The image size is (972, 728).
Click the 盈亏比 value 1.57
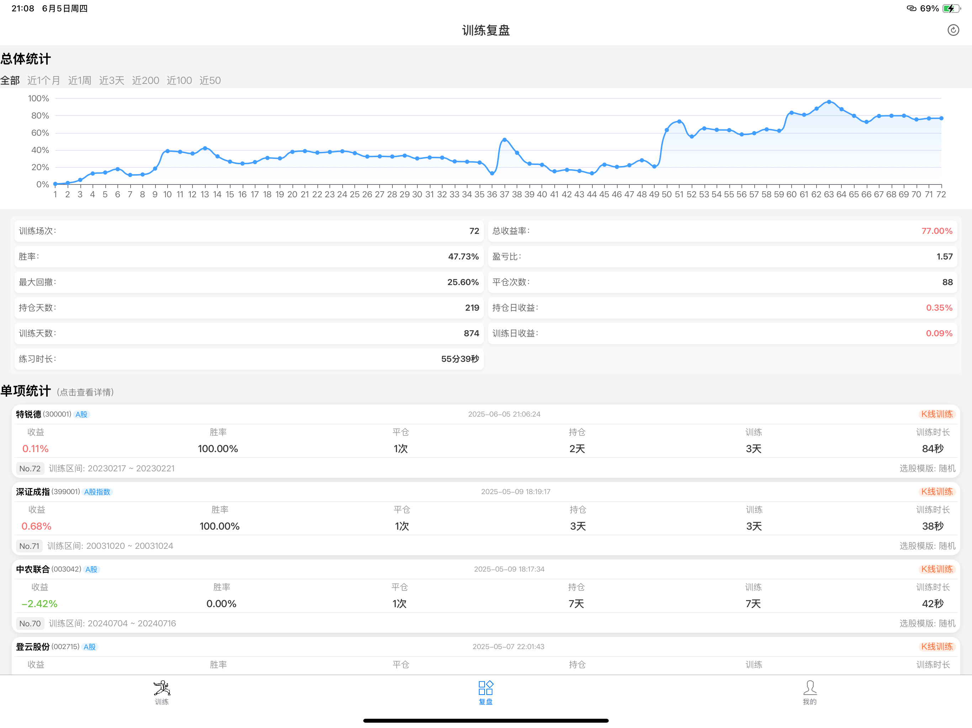pos(945,256)
